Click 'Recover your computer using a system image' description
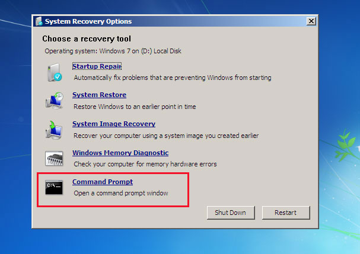The width and height of the screenshot is (360, 254). click(x=166, y=136)
